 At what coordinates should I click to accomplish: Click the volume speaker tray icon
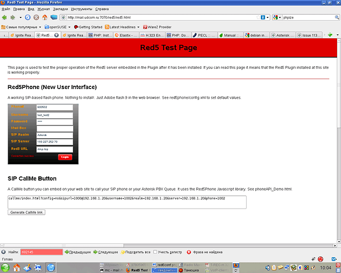click(x=267, y=268)
